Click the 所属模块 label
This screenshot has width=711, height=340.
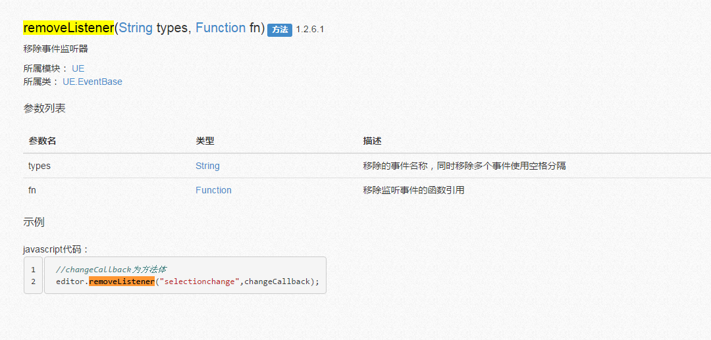45,69
